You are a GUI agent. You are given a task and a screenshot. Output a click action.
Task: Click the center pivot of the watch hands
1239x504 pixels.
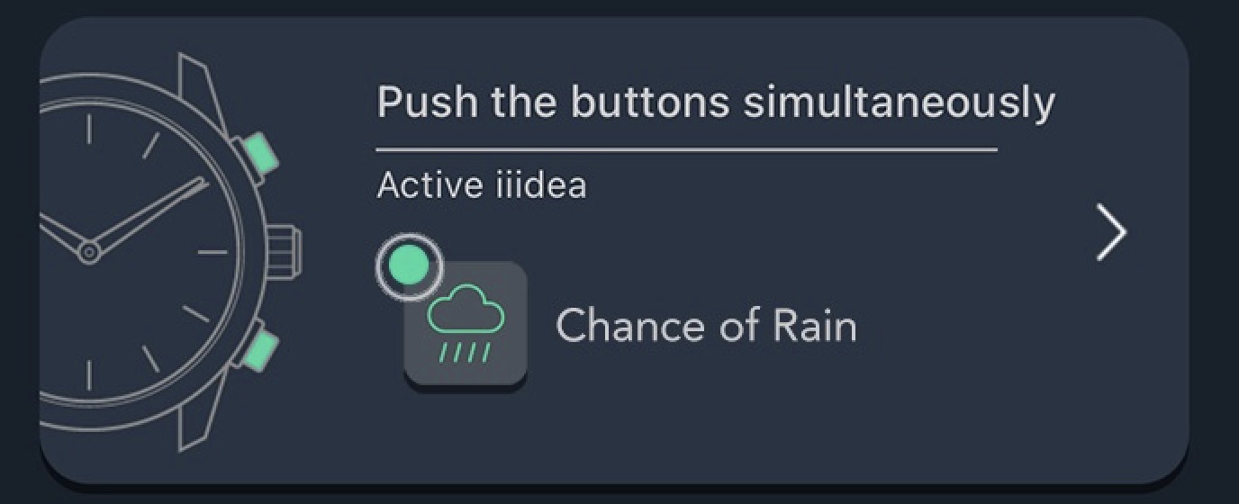[x=88, y=252]
